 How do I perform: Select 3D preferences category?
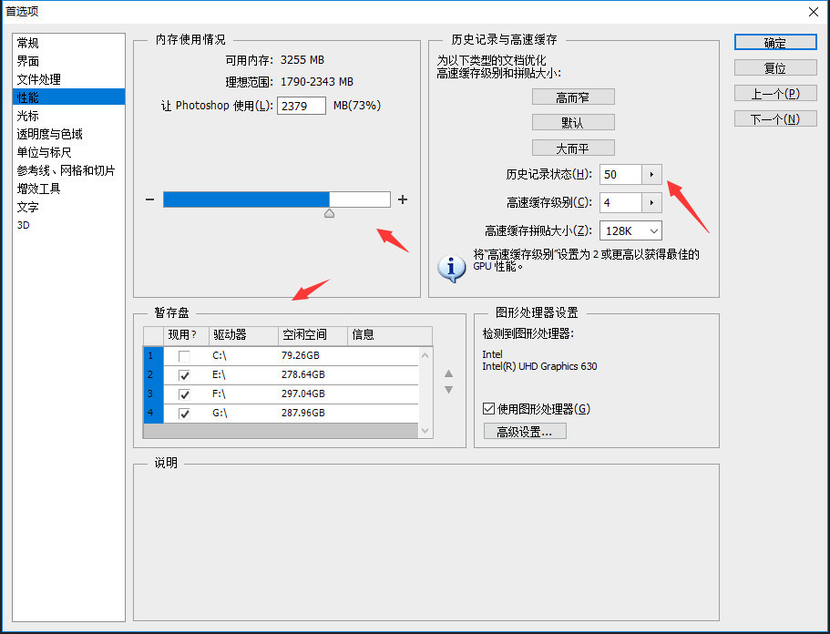coord(69,225)
